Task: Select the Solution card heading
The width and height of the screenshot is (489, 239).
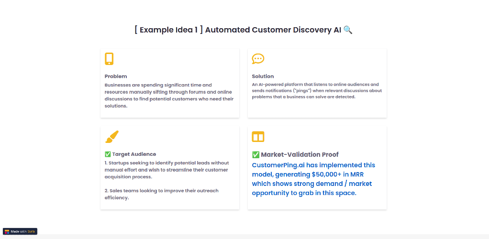Action: [x=263, y=76]
